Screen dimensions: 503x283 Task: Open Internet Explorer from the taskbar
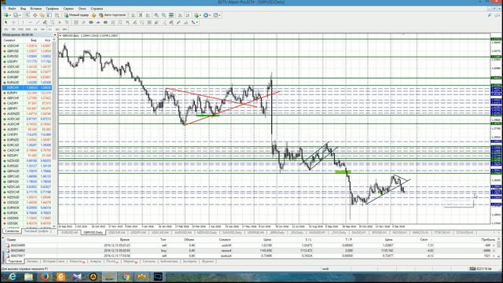(x=13, y=277)
